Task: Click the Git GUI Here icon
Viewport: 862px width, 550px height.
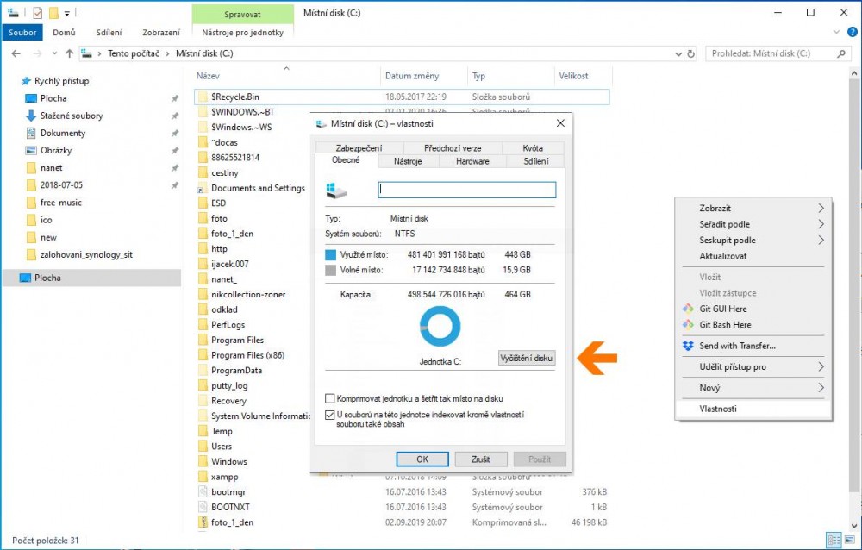Action: click(688, 309)
